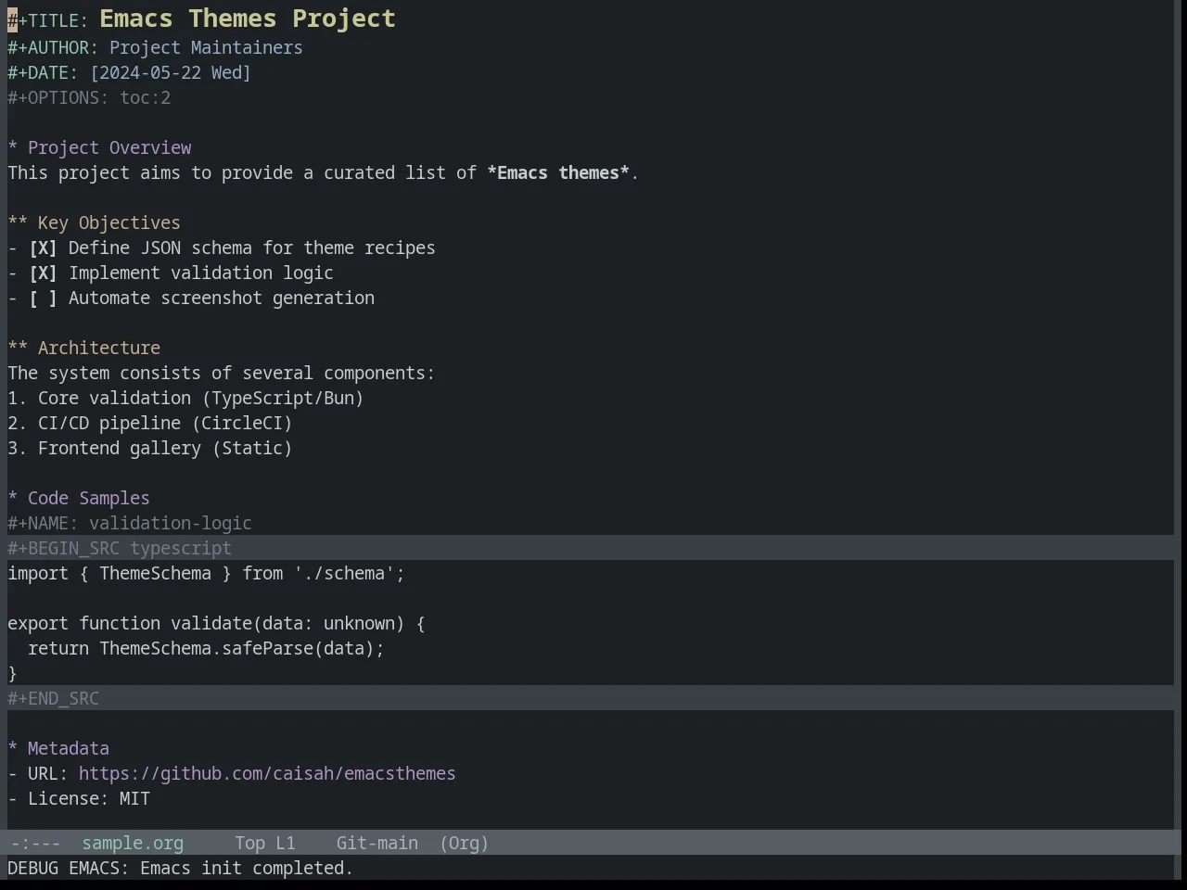1187x890 pixels.
Task: Click the 'Top L1' position indicator
Action: click(265, 843)
